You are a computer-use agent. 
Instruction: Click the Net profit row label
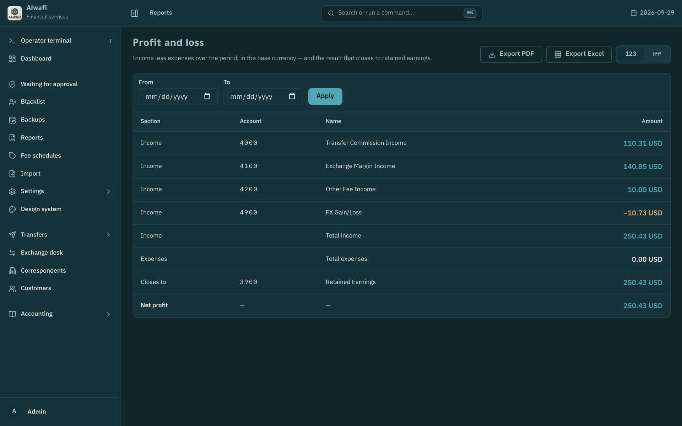click(154, 305)
